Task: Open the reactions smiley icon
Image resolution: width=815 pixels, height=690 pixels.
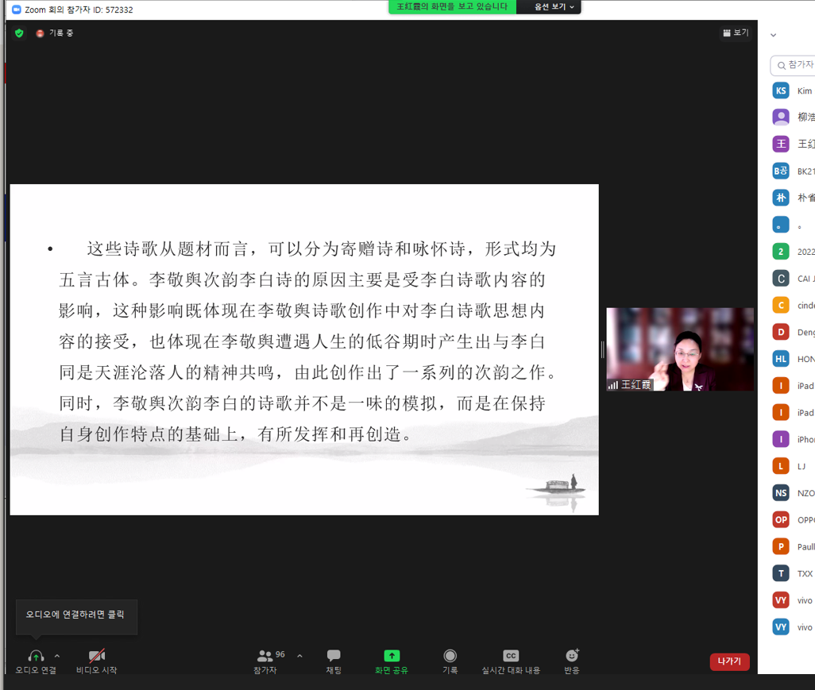Action: coord(572,656)
